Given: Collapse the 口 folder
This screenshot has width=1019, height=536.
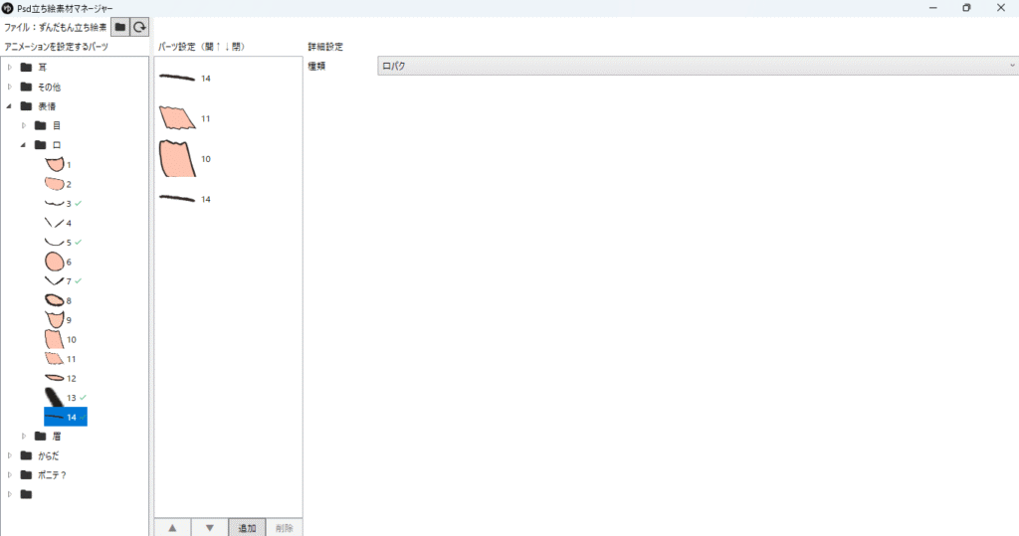Looking at the screenshot, I should coord(24,144).
